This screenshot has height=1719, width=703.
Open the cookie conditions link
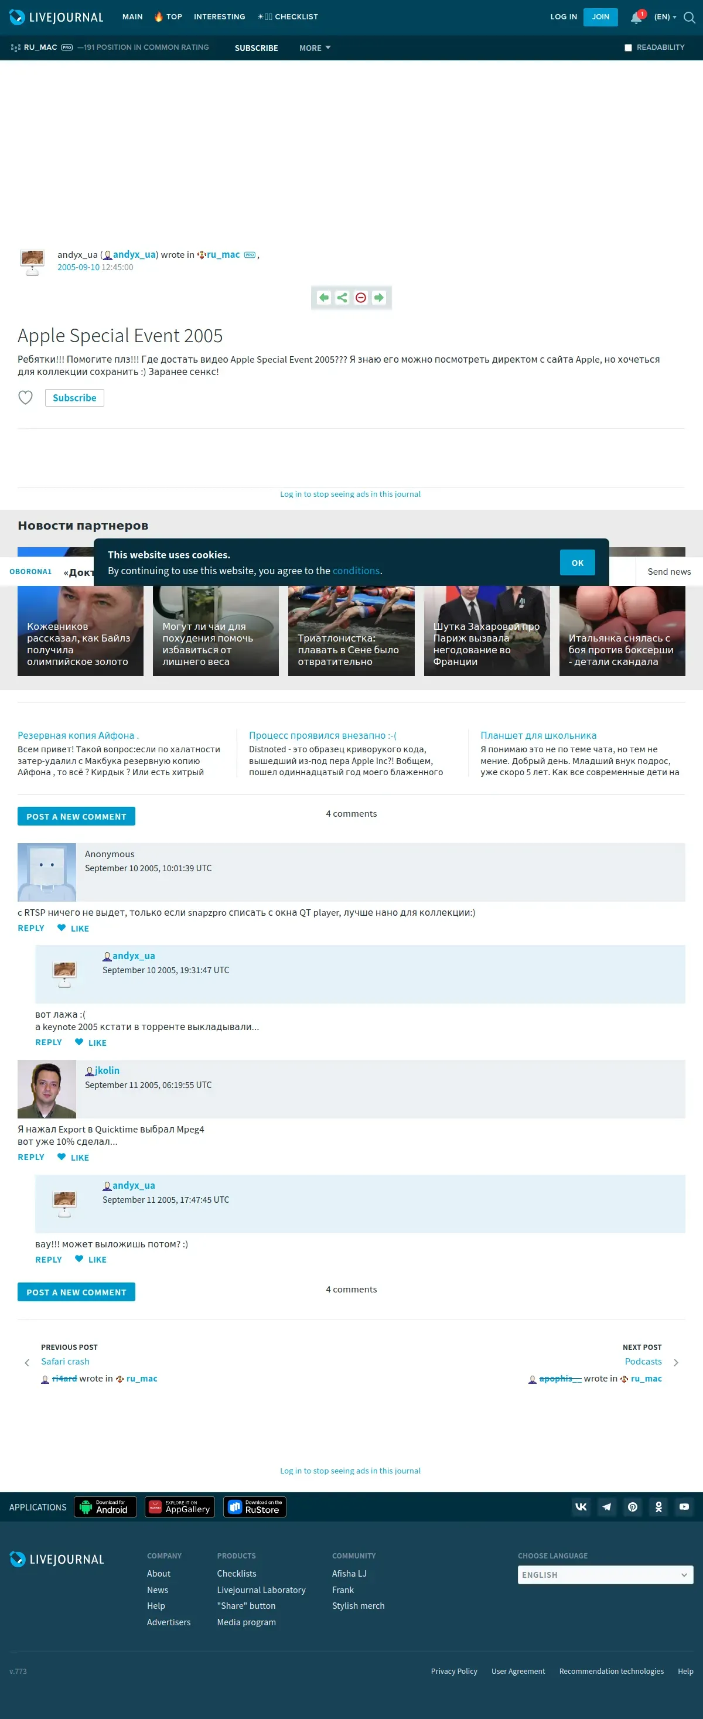coord(356,571)
